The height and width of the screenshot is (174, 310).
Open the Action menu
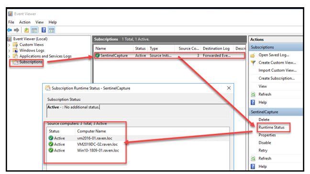25,22
